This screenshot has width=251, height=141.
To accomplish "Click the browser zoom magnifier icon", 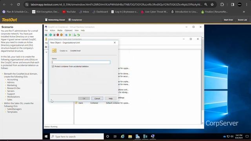I will (x=206, y=4).
